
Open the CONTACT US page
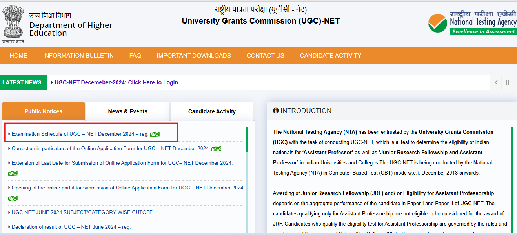[x=265, y=55]
